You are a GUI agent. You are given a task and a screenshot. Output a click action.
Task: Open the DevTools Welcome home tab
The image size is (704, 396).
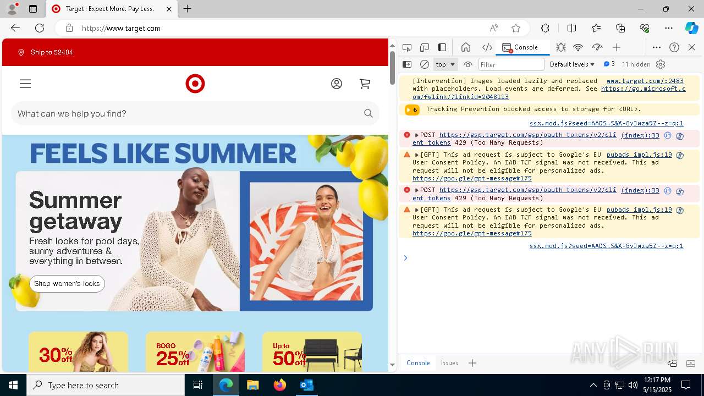[466, 47]
